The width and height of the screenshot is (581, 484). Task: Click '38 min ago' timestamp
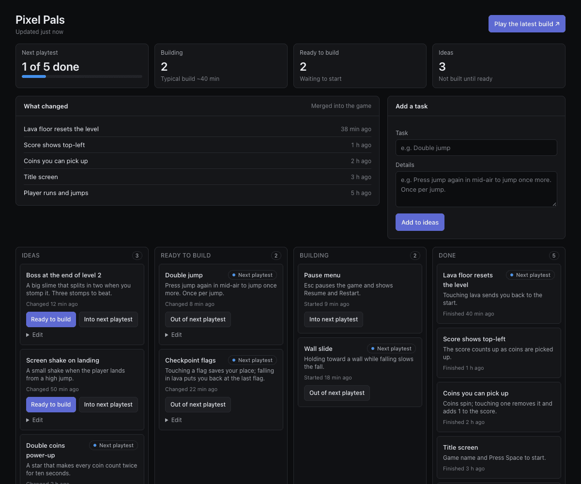tap(356, 129)
